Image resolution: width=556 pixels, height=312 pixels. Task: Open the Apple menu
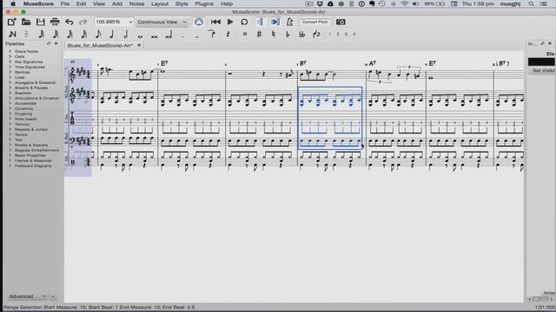pos(13,3)
